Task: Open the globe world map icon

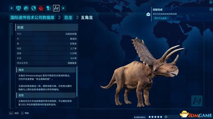Action: click(x=33, y=8)
